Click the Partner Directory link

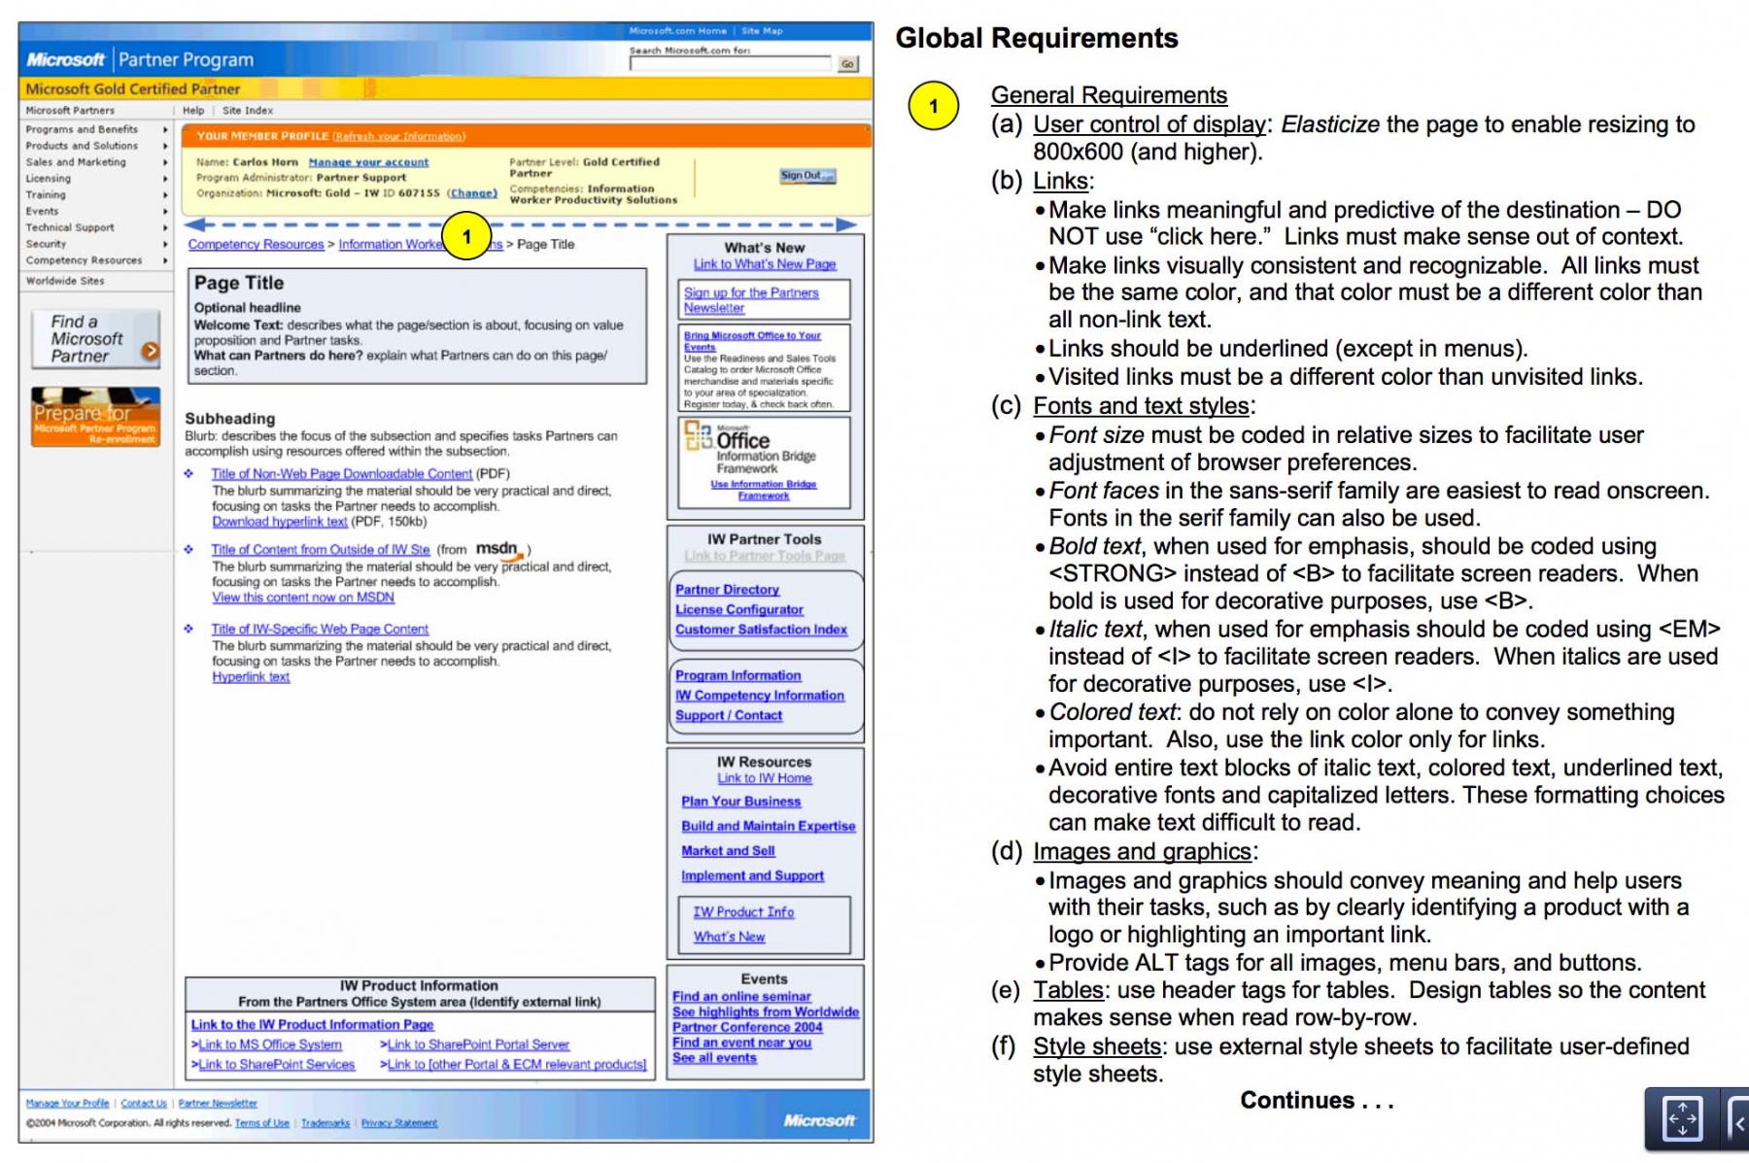[x=728, y=590]
